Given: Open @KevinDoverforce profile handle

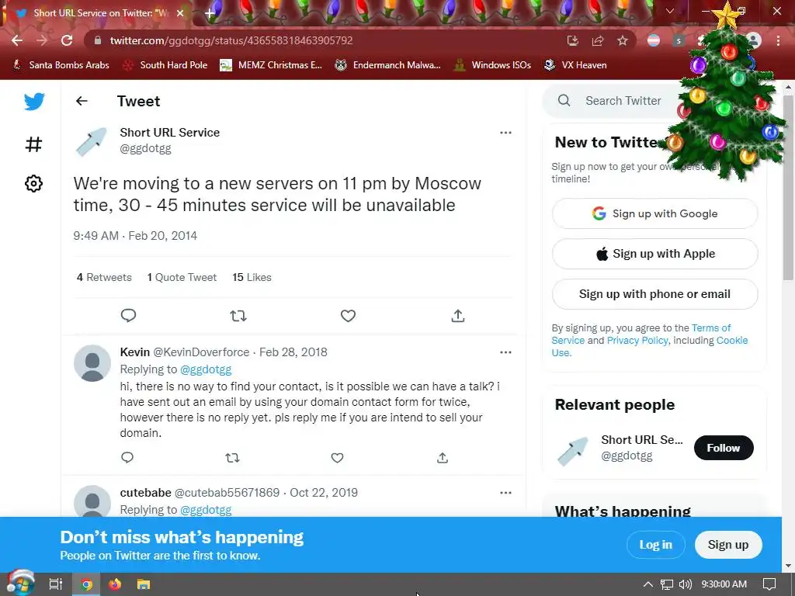Looking at the screenshot, I should point(201,352).
